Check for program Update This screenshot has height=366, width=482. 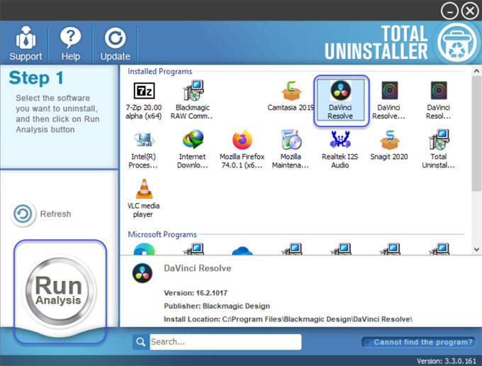point(116,43)
